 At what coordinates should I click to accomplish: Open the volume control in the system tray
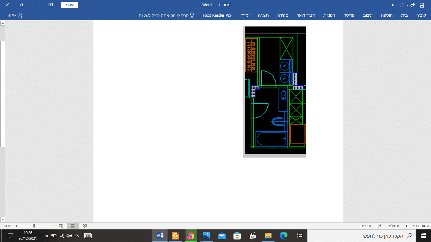click(69, 236)
